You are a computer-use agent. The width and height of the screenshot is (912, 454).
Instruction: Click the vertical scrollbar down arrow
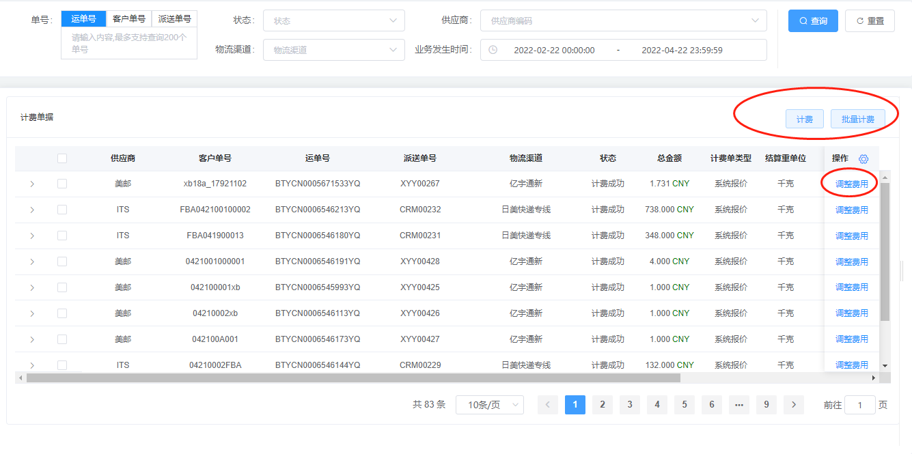(885, 366)
